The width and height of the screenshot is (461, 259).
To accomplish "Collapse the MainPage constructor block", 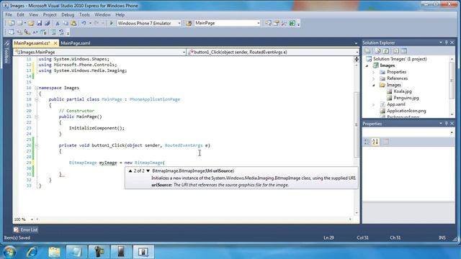I will 36,117.
